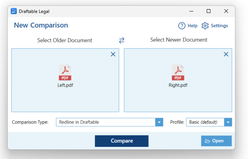Expand the Profile dropdown arrow
Viewport: 248px width, 159px height.
(228, 122)
